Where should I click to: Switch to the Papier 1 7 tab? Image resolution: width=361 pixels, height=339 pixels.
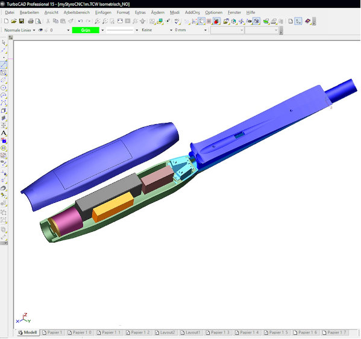(x=334, y=332)
